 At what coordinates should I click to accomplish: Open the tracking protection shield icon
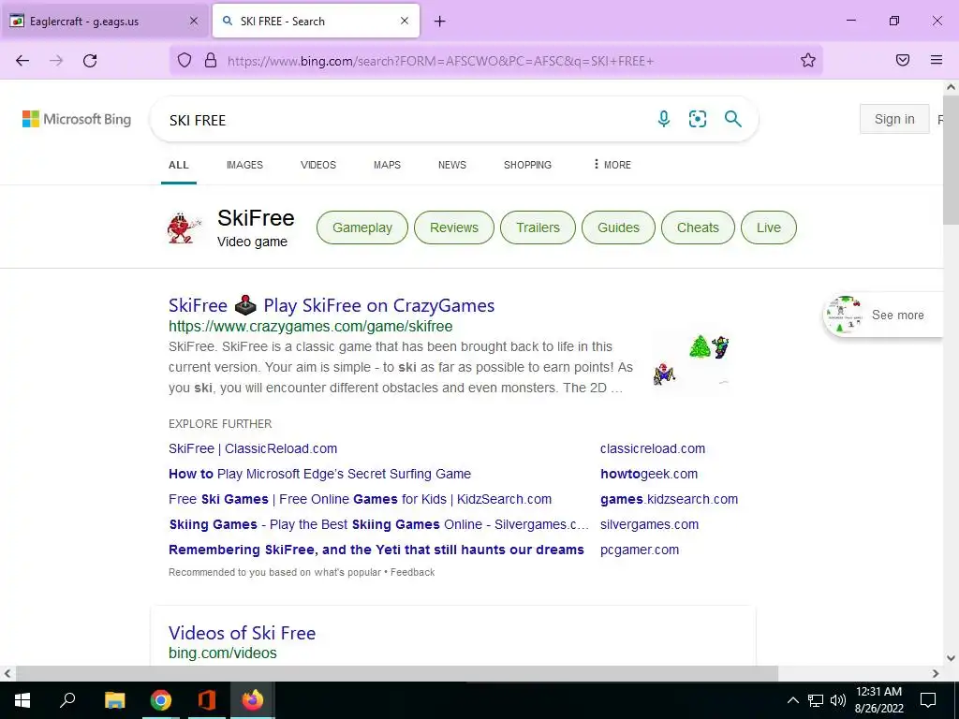(x=184, y=61)
